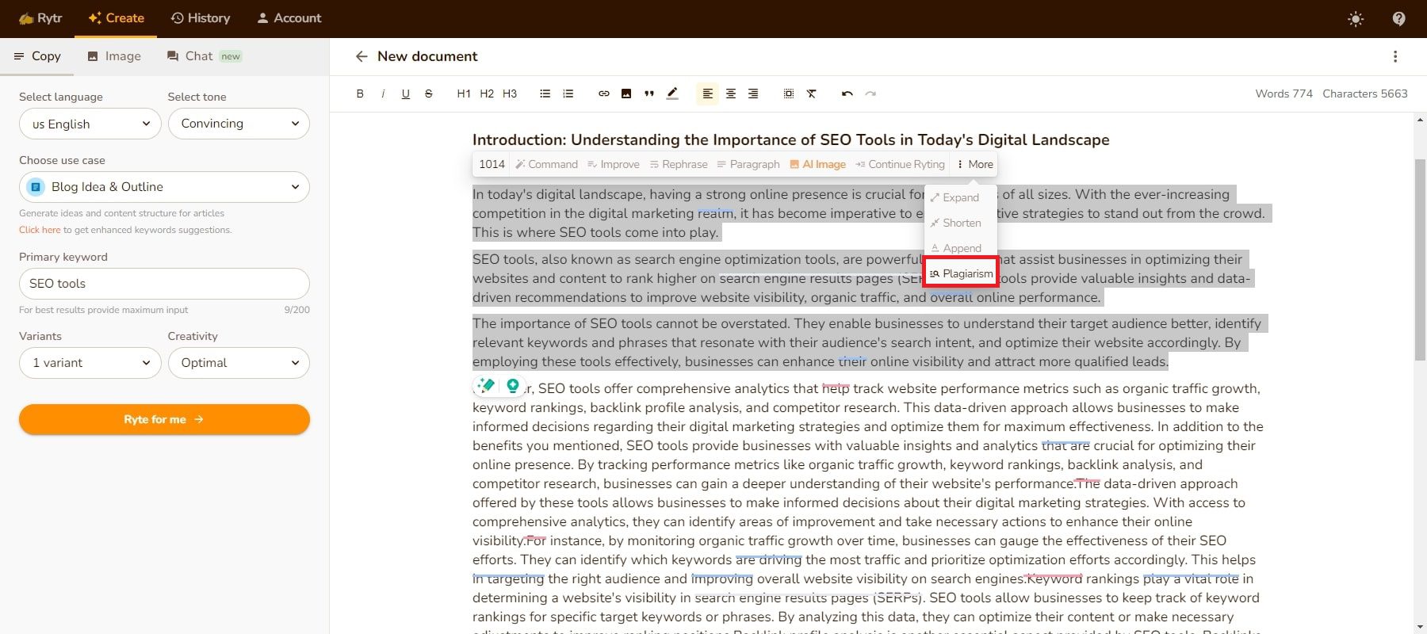Viewport: 1427px width, 634px height.
Task: Insert an image into the document
Action: click(x=626, y=94)
